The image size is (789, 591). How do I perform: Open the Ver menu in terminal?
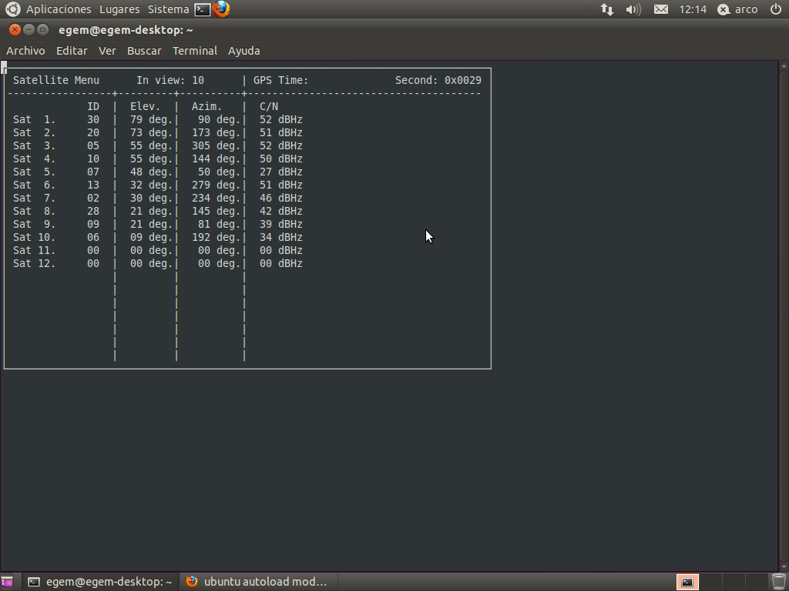click(x=107, y=51)
